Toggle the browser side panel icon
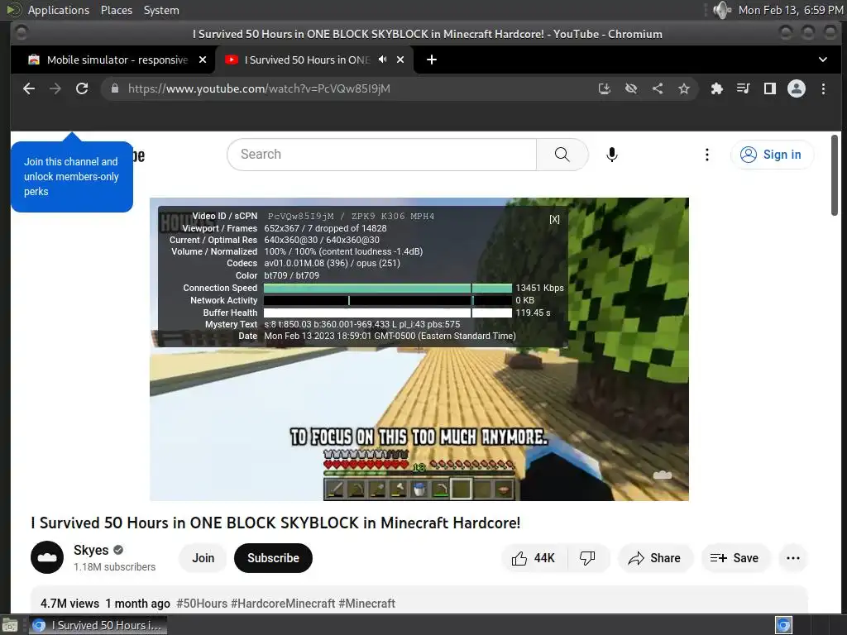The image size is (847, 635). pos(770,88)
